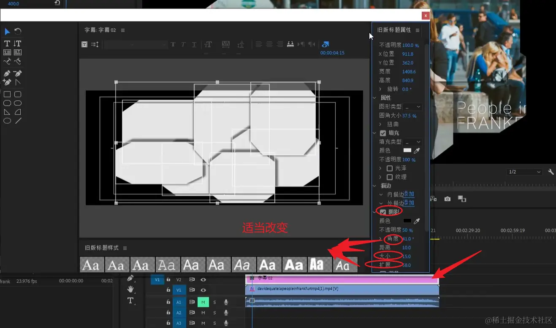Add an inner stroke via 添加
Image resolution: width=556 pixels, height=328 pixels.
point(409,195)
